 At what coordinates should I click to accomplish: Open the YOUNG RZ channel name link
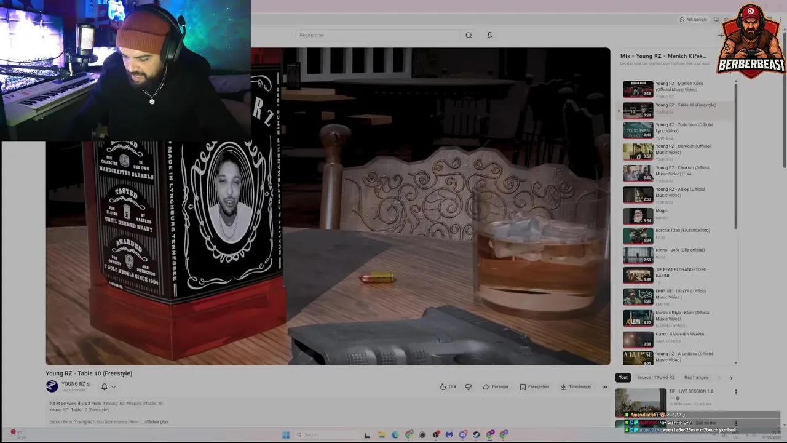tap(73, 384)
